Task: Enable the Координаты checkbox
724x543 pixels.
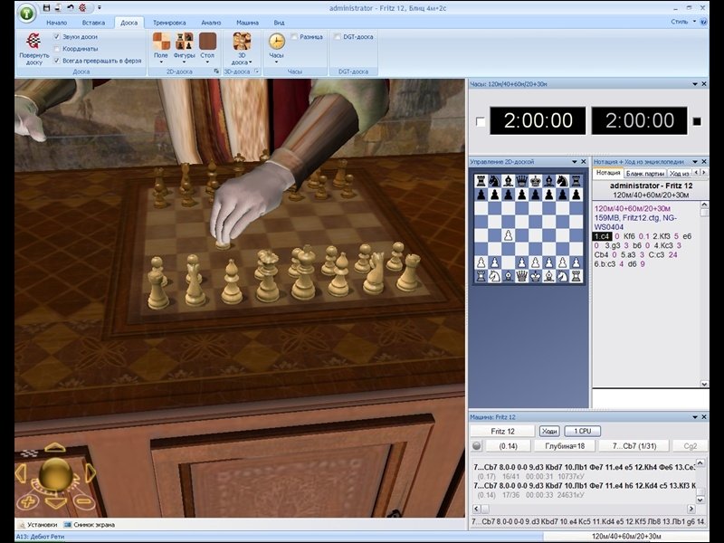Action: point(57,49)
